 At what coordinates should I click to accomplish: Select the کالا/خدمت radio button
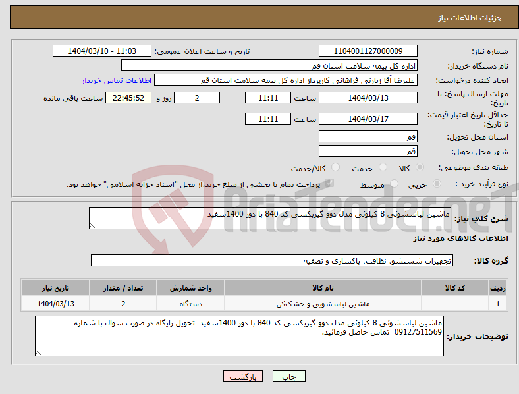coord(336,167)
